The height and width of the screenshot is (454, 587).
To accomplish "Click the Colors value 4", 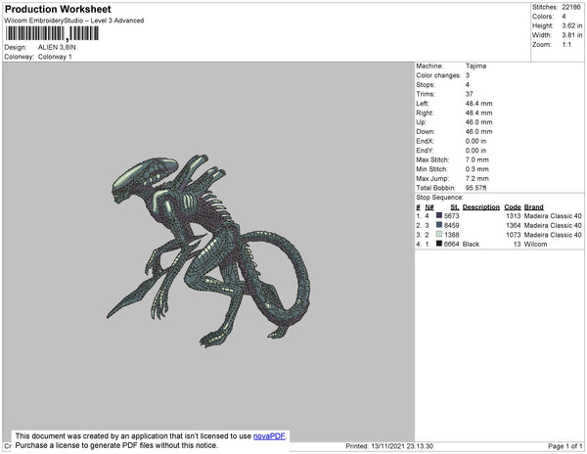I will tap(564, 17).
